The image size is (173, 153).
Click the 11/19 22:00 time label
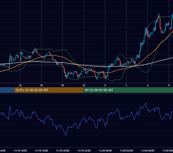[x=84, y=150]
